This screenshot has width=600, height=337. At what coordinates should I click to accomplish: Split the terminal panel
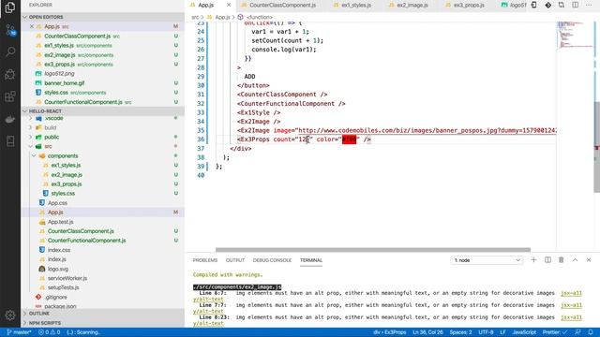tap(547, 260)
